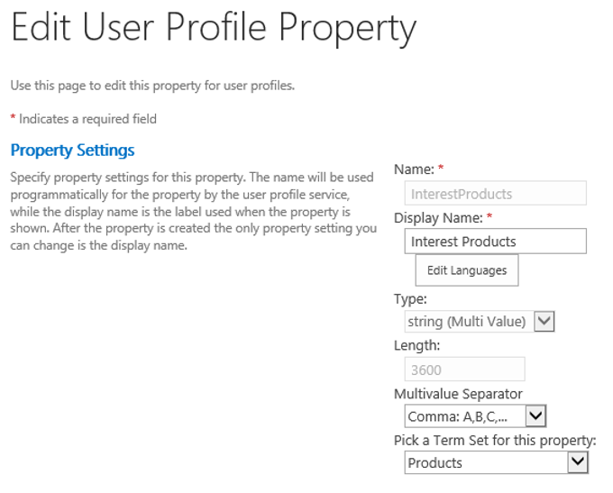
Task: Select the Property Settings section heading
Action: coord(72,151)
